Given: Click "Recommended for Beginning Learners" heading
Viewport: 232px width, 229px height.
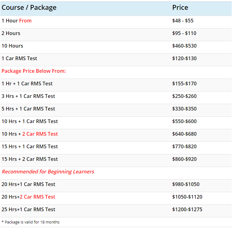Looking at the screenshot, I should point(48,172).
